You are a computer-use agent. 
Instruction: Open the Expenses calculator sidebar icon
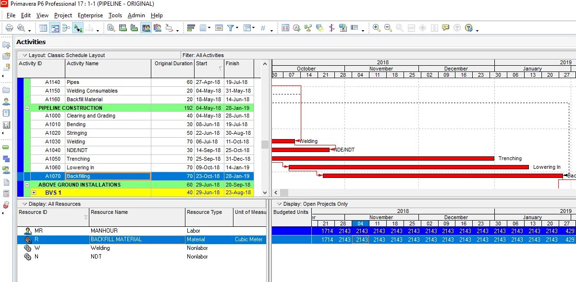[x=6, y=193]
